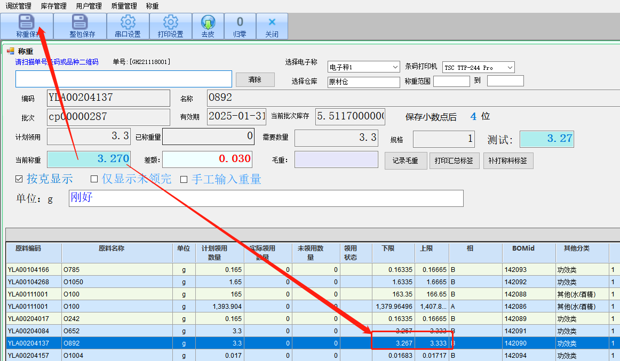Open 串口设置 gear icon

[128, 22]
